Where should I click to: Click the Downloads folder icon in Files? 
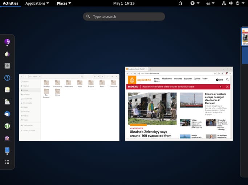69,83
